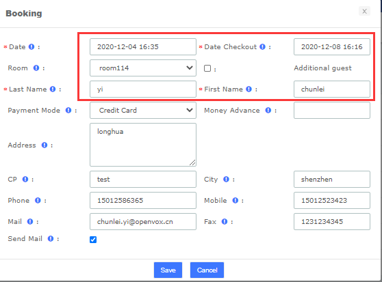Cancel the booking dialog
382x282 pixels.
207,270
